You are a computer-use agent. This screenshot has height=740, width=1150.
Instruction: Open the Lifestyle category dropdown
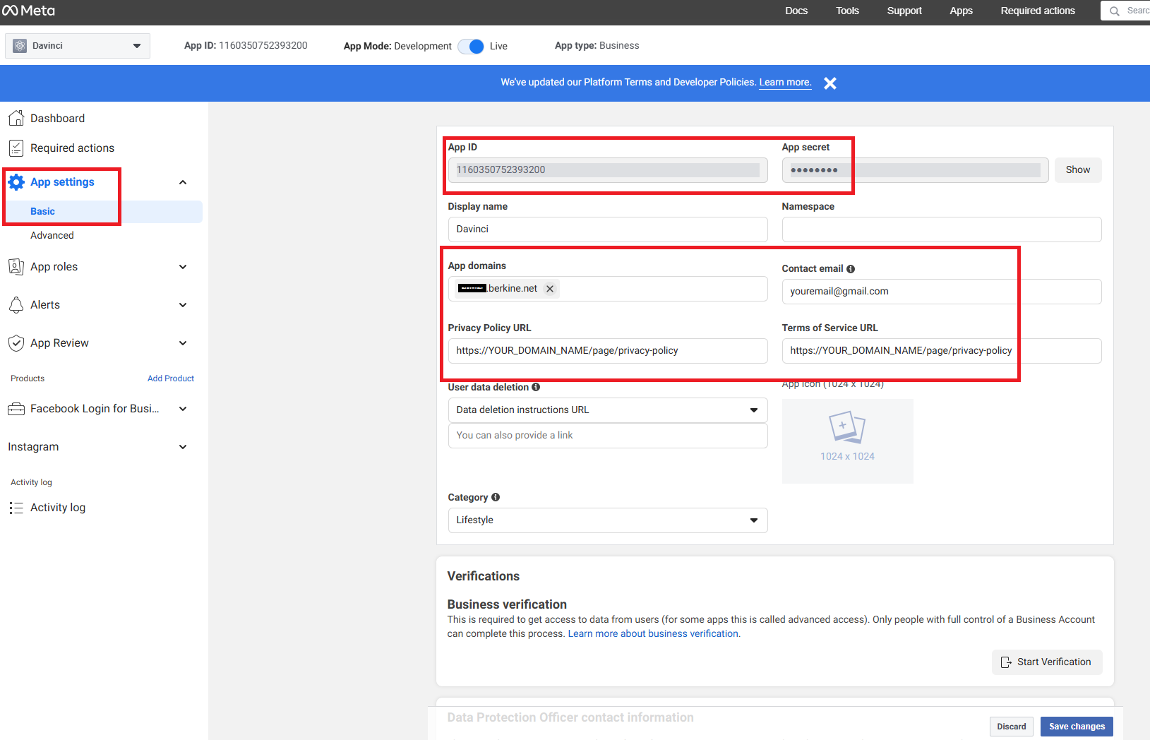tap(608, 520)
